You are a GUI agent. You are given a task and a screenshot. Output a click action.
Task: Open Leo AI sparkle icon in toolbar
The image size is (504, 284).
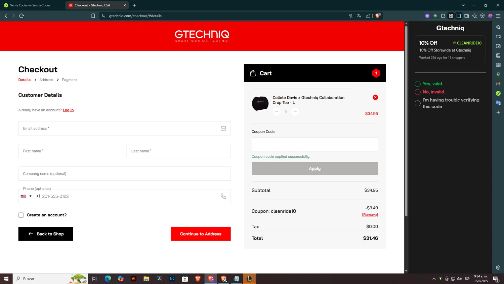point(474,16)
